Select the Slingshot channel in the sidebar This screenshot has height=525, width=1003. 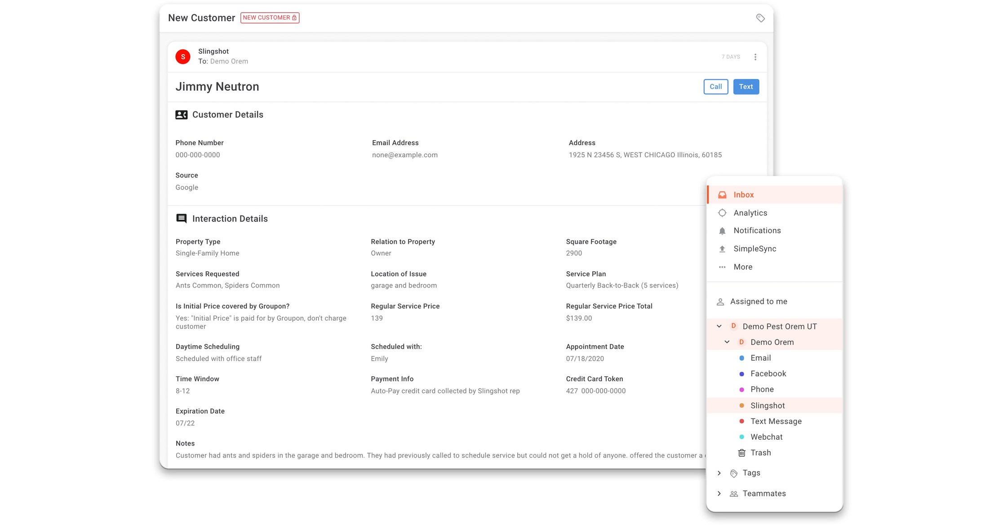(768, 405)
